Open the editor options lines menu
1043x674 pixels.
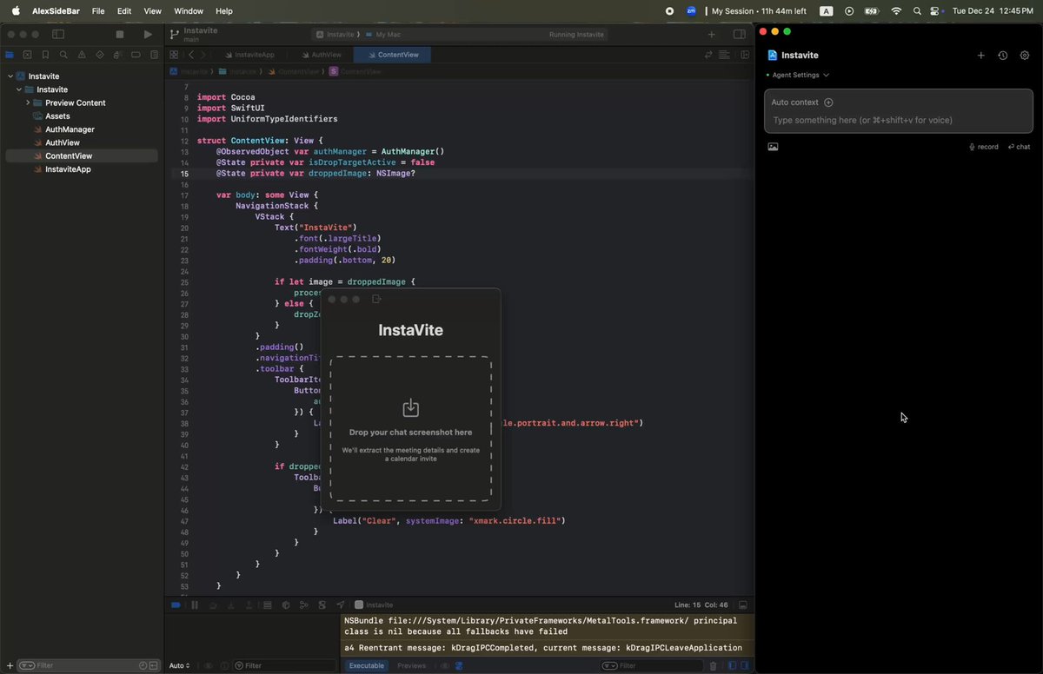(724, 55)
